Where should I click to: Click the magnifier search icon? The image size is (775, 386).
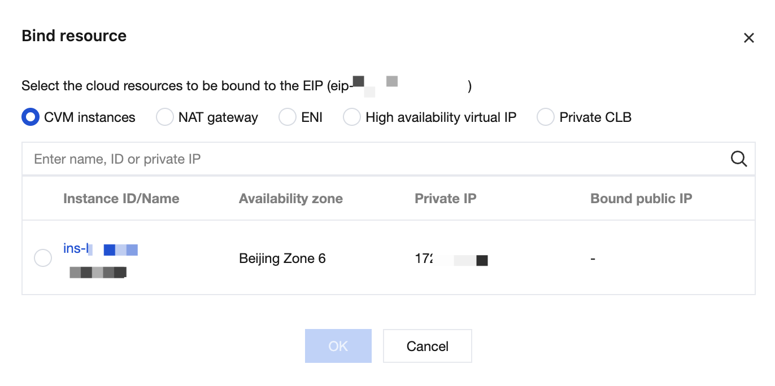739,159
